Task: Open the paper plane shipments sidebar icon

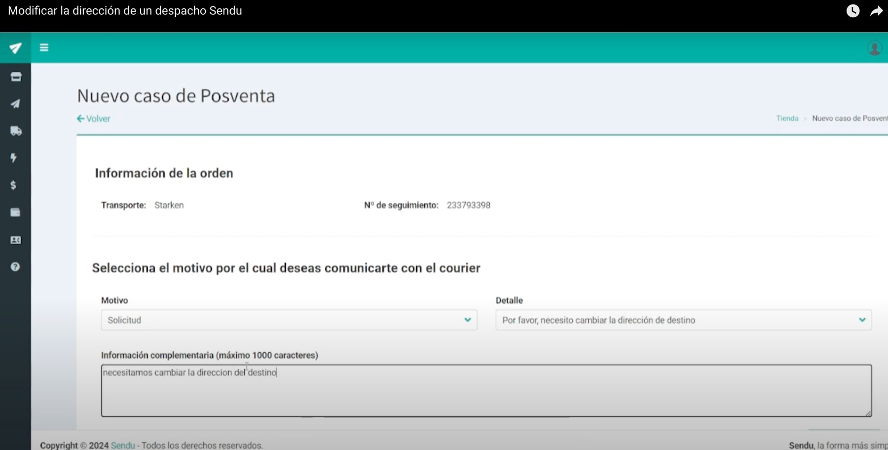Action: click(15, 104)
